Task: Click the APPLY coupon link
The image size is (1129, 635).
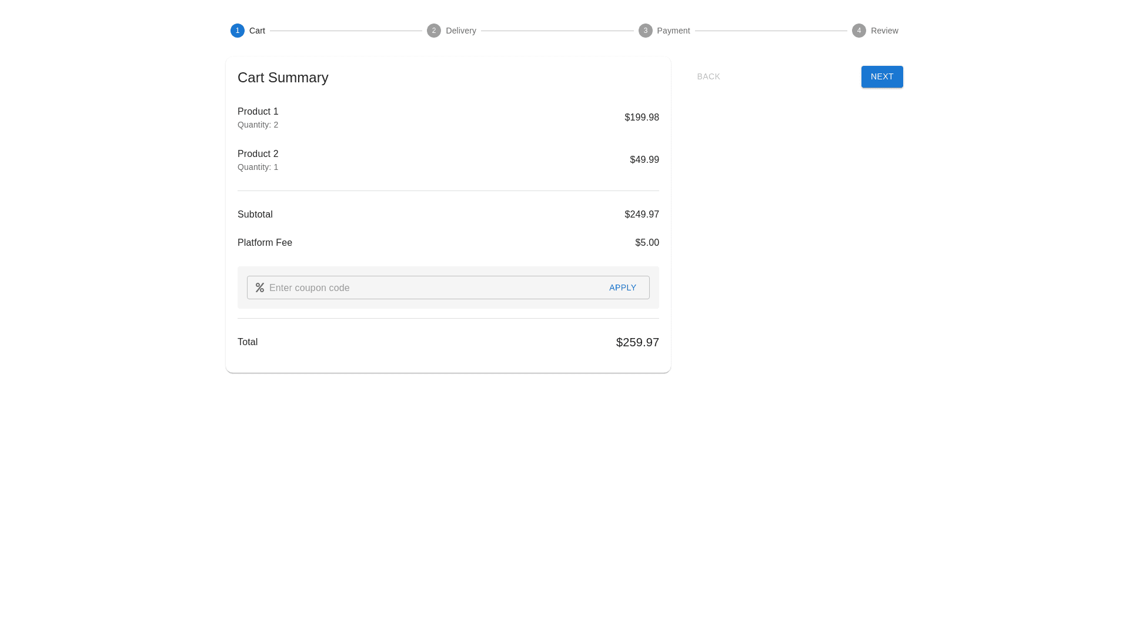Action: pyautogui.click(x=622, y=288)
